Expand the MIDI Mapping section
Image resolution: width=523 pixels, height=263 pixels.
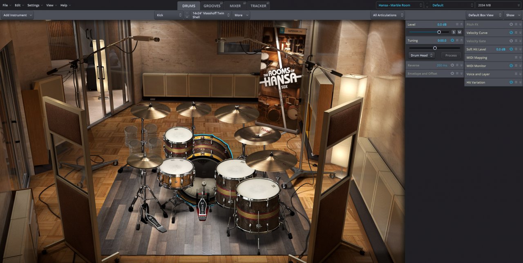click(x=521, y=57)
